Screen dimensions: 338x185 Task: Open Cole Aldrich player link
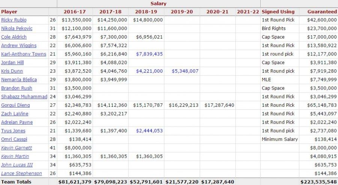pyautogui.click(x=14, y=37)
